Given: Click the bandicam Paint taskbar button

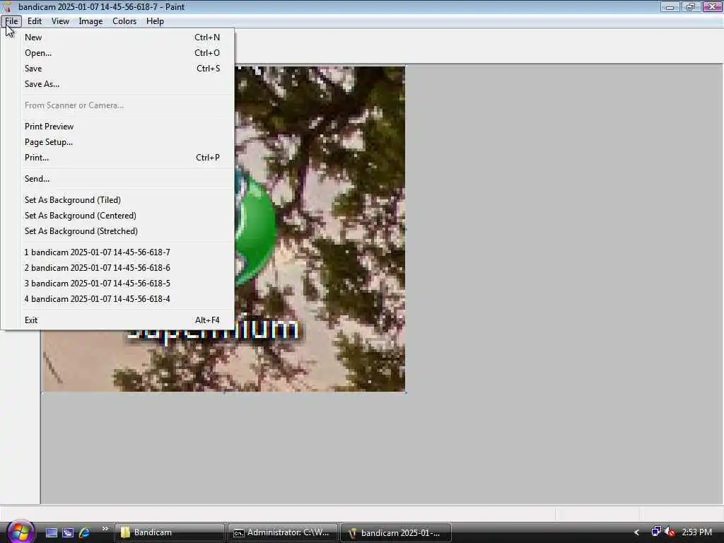Looking at the screenshot, I should (396, 533).
